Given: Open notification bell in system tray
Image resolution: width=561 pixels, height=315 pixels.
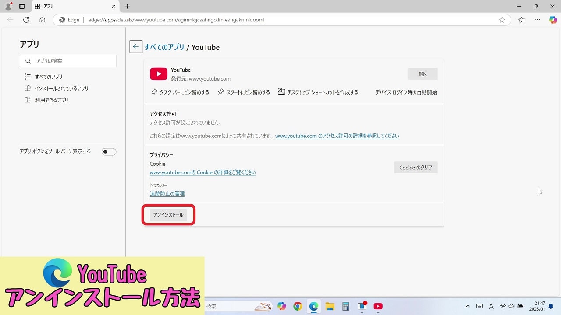Looking at the screenshot, I should tap(551, 306).
